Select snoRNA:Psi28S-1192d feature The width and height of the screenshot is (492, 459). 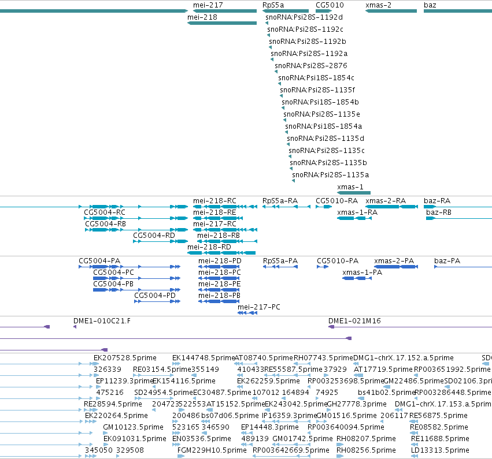pyautogui.click(x=304, y=17)
